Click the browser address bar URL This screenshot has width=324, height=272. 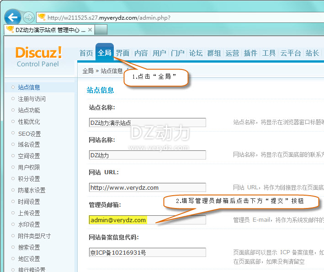click(109, 17)
